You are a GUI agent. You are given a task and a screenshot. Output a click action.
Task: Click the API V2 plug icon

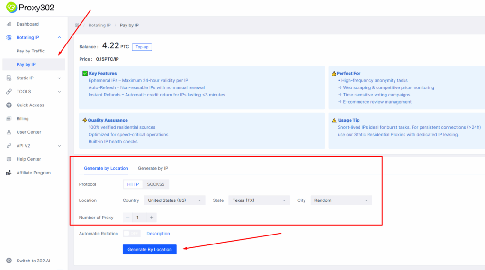click(x=9, y=146)
